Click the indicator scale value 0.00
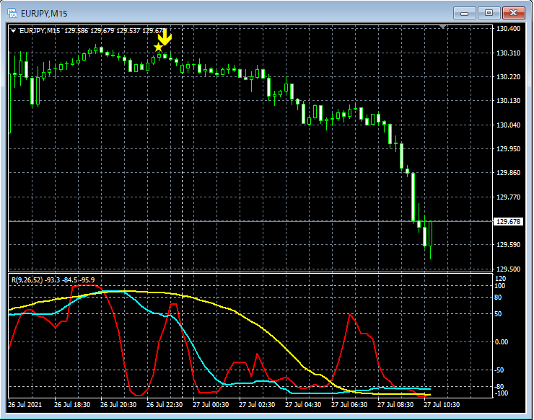Screen dimensions: 534x420 (x=502, y=341)
